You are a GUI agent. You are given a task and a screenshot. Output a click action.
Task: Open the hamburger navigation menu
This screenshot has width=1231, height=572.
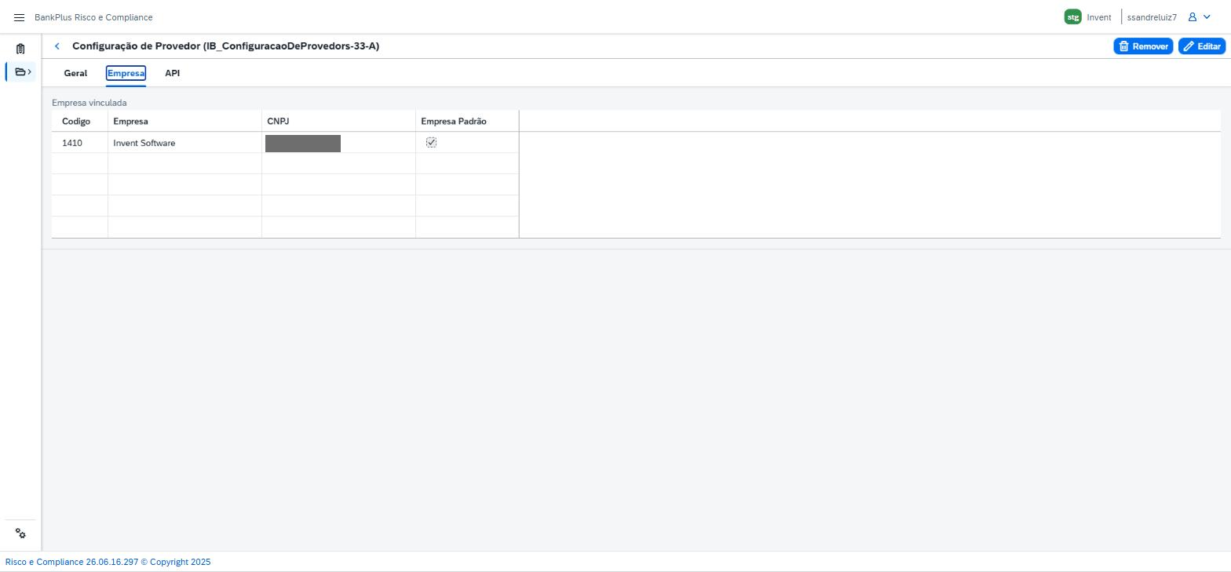[20, 17]
